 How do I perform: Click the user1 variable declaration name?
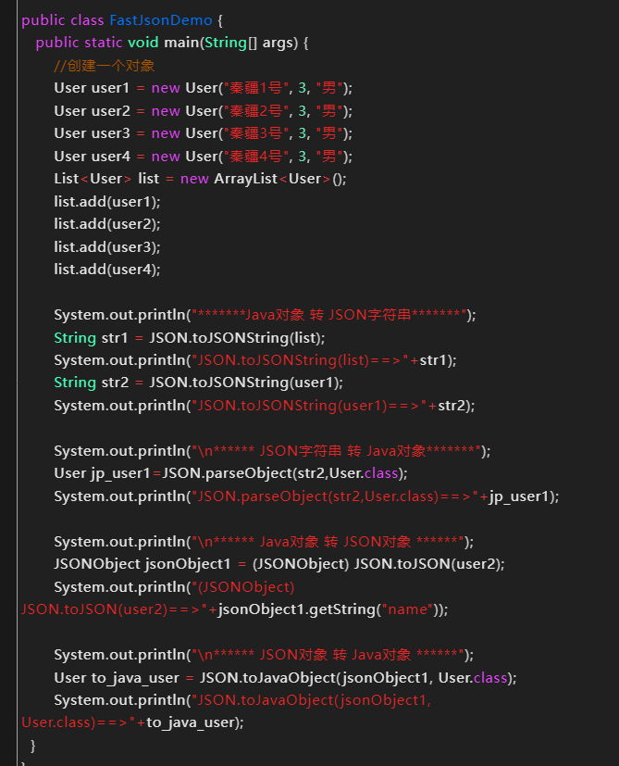coord(110,87)
